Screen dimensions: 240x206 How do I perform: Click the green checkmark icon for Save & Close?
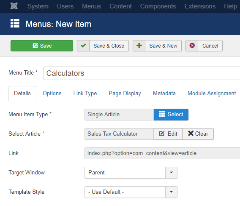pos(83,45)
